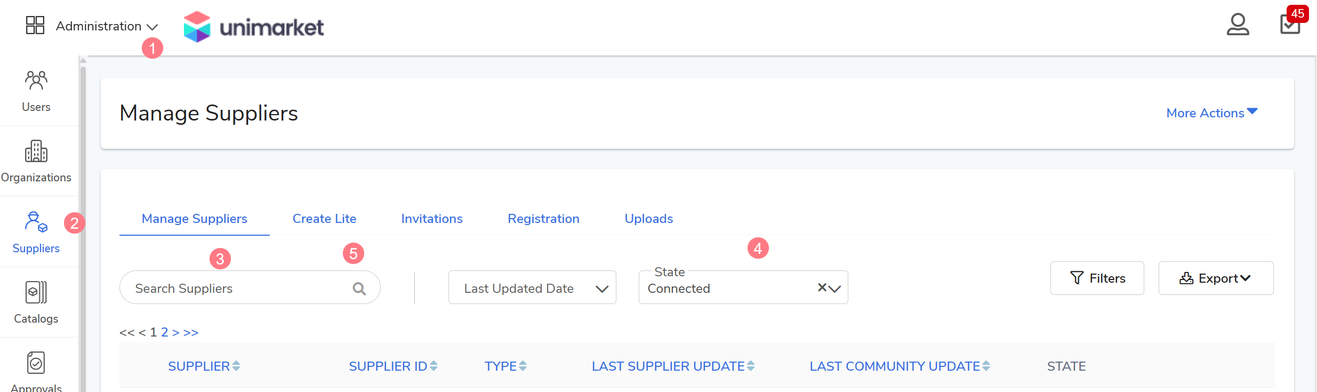Switch to the Create Lite tab

(324, 219)
